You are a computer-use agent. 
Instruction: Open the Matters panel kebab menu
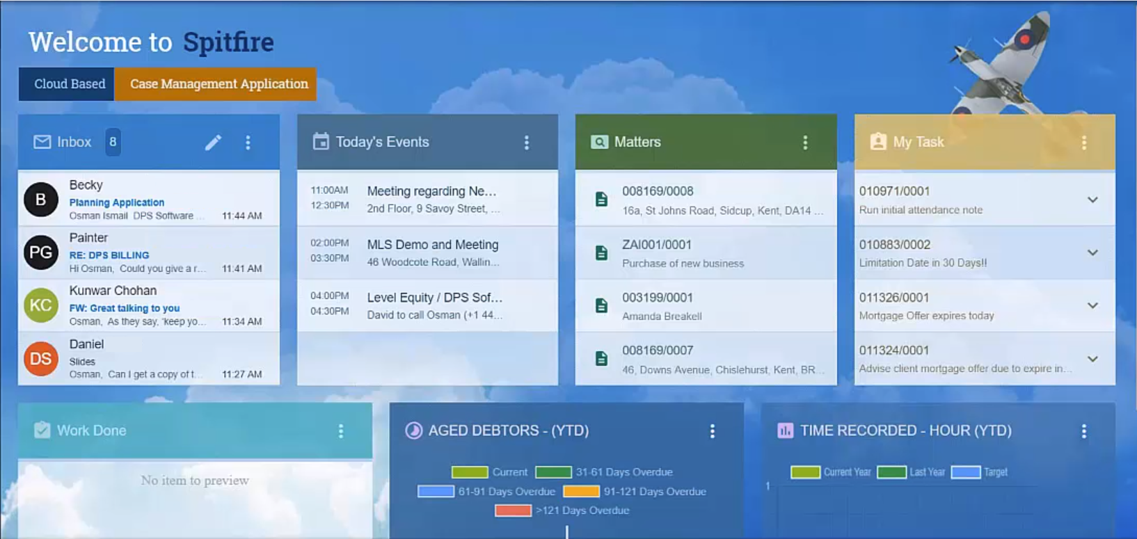805,143
